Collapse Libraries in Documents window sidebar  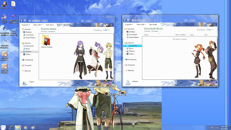pyautogui.click(x=124, y=43)
